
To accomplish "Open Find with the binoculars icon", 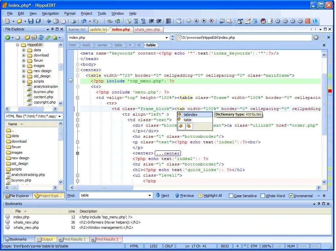I will click(x=110, y=21).
